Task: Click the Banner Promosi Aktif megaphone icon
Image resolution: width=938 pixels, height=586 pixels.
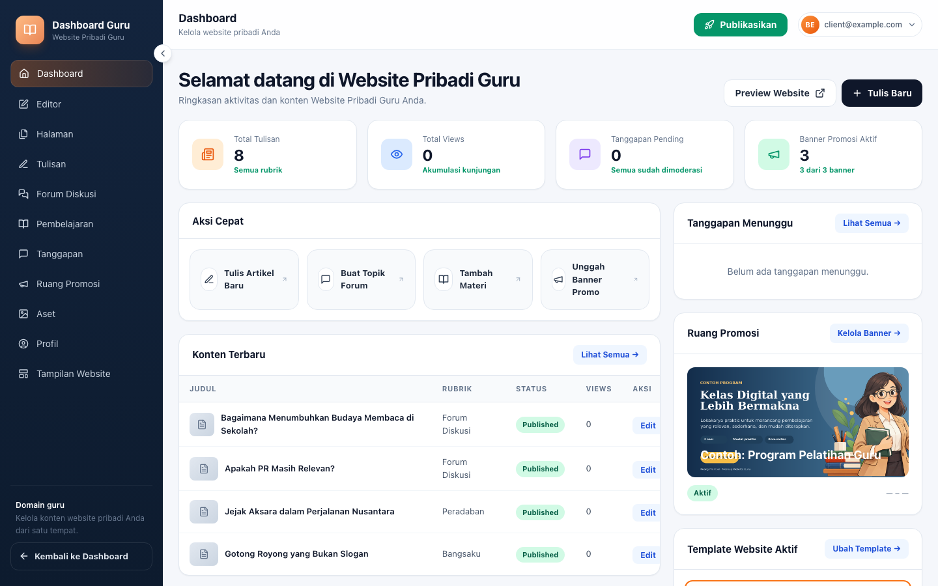Action: coord(774,154)
